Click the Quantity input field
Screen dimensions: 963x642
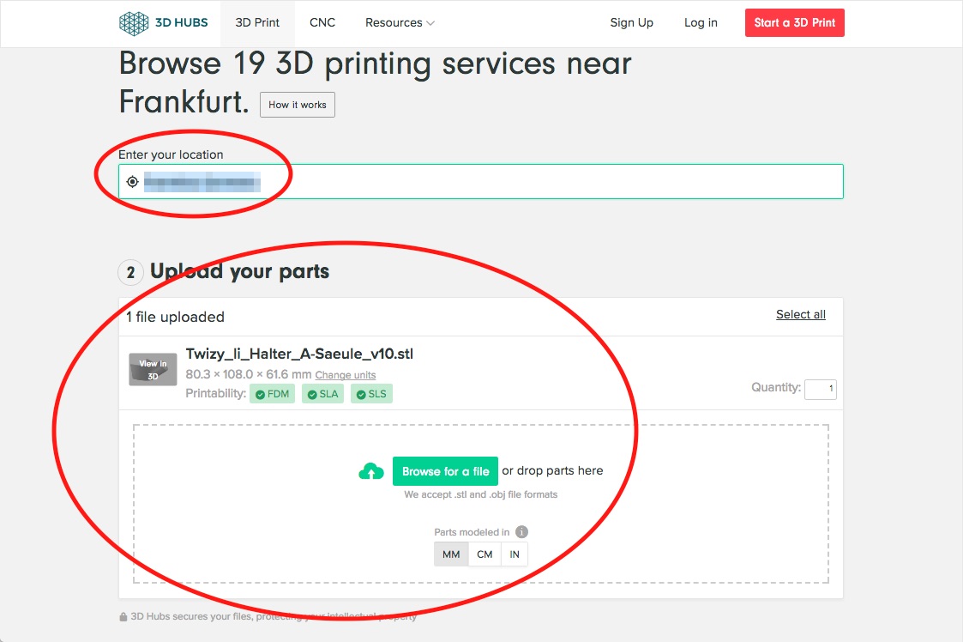[820, 389]
